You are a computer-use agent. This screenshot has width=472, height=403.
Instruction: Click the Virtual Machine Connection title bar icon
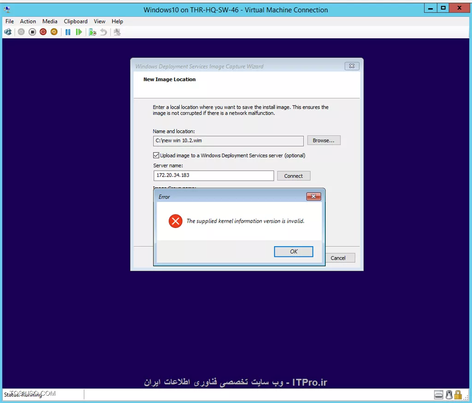click(7, 10)
